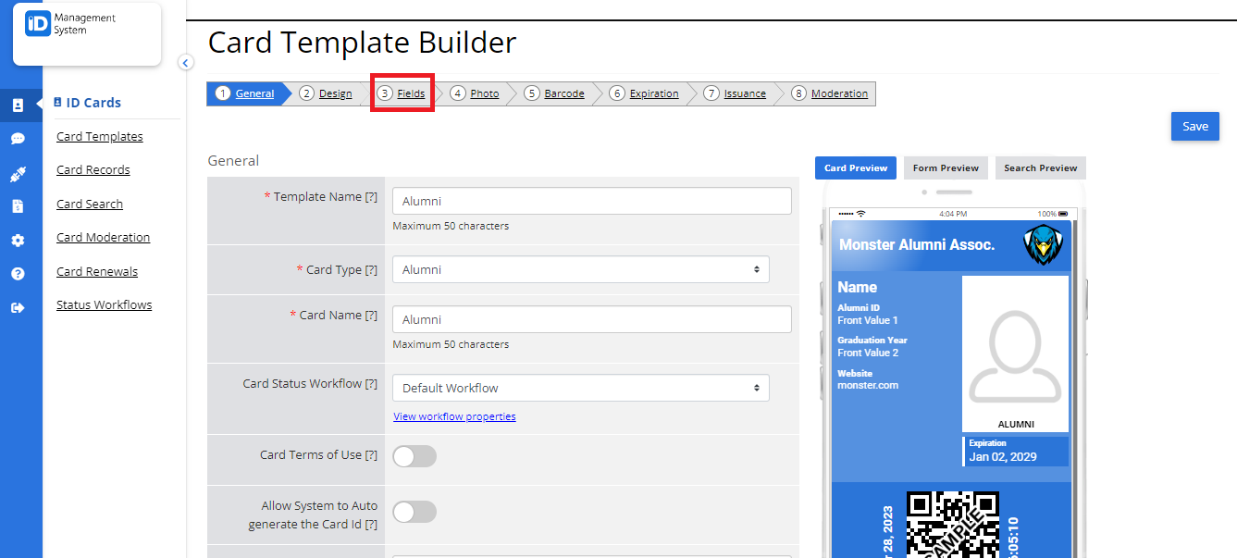Open the help question mark icon
Image resolution: width=1237 pixels, height=558 pixels.
pyautogui.click(x=18, y=274)
